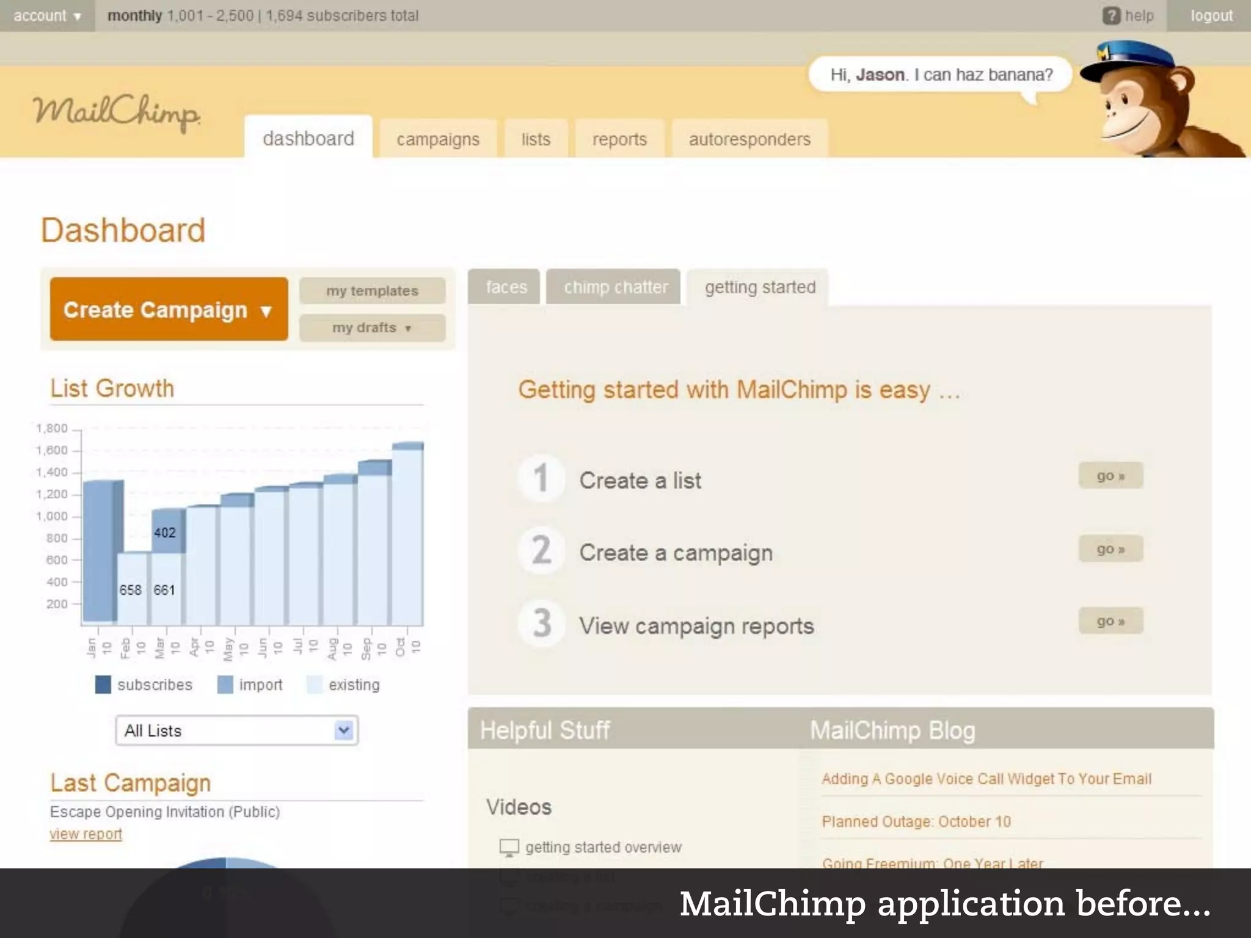Click the Last Campaign heading
This screenshot has height=938, width=1251.
tap(131, 783)
